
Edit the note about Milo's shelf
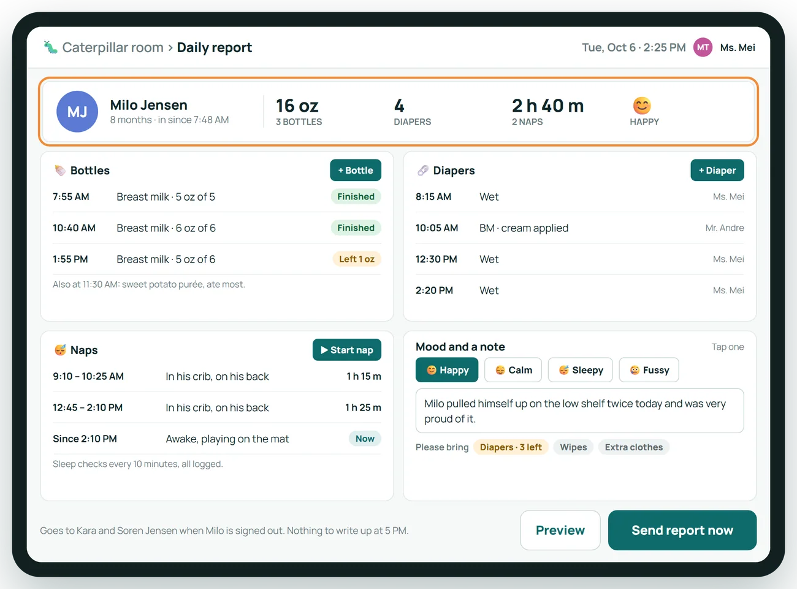click(x=580, y=411)
